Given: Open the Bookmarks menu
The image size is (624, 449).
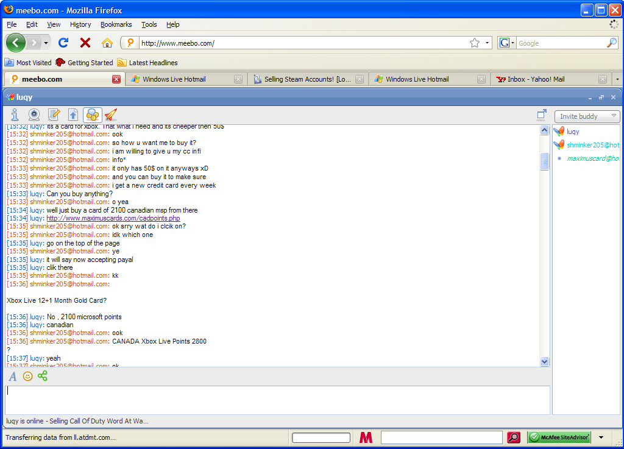Looking at the screenshot, I should tap(116, 24).
